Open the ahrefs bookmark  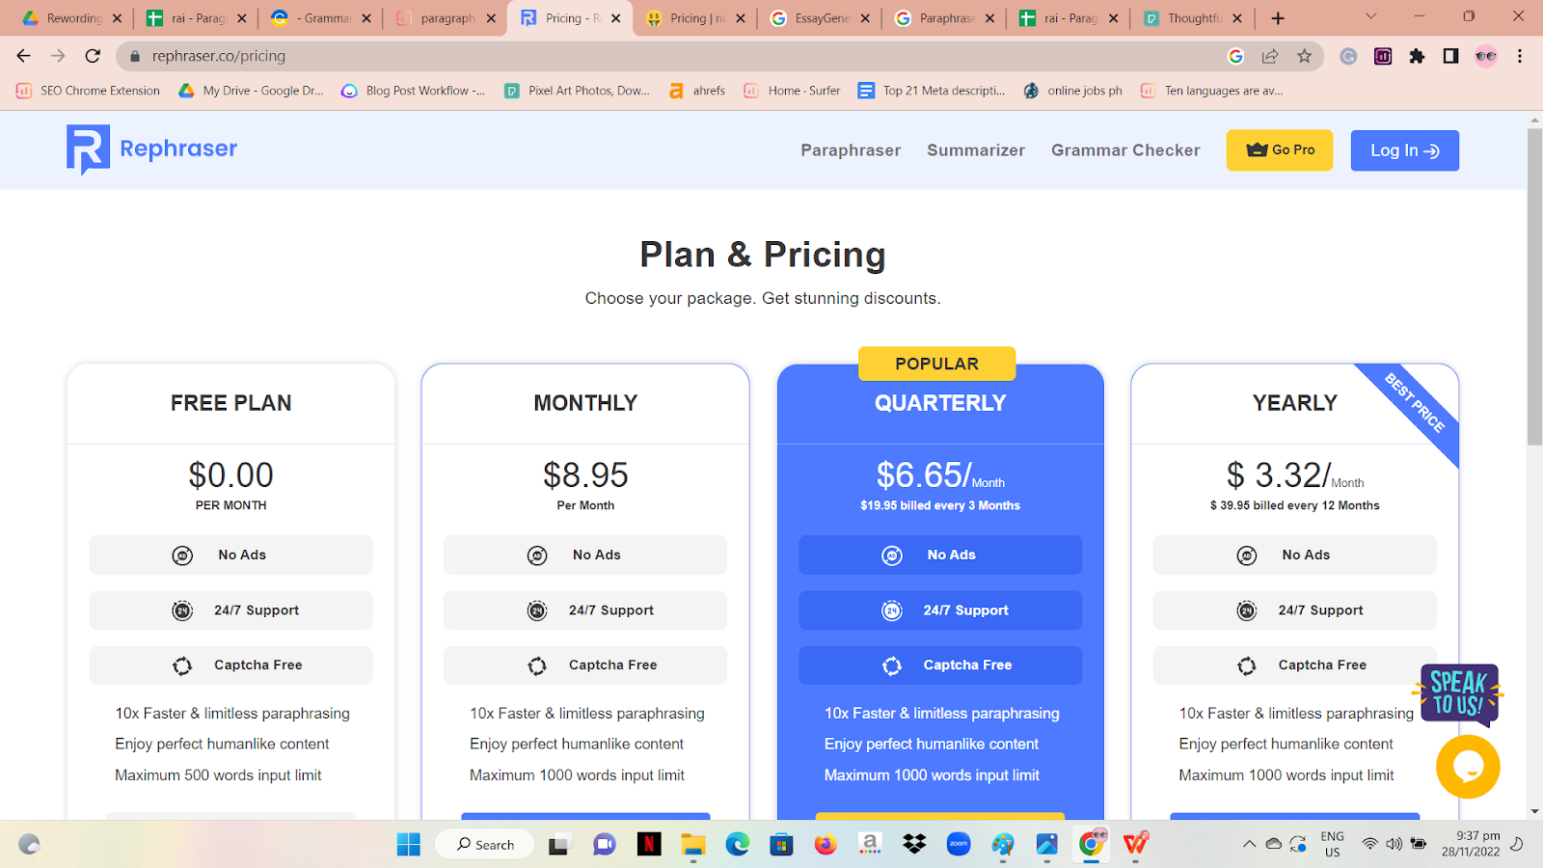(x=697, y=91)
